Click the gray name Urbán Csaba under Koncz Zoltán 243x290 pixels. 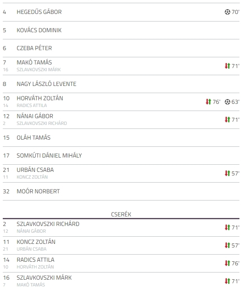tap(32, 249)
